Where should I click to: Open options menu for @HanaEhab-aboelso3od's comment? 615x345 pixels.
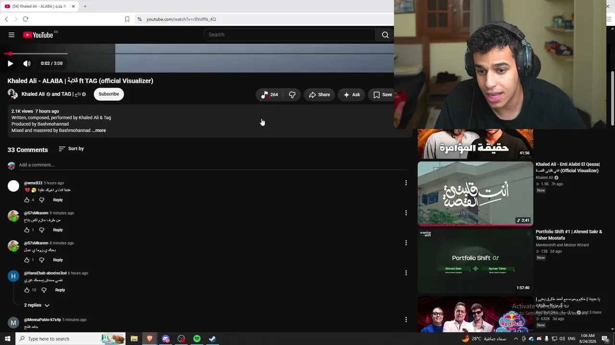(x=406, y=273)
